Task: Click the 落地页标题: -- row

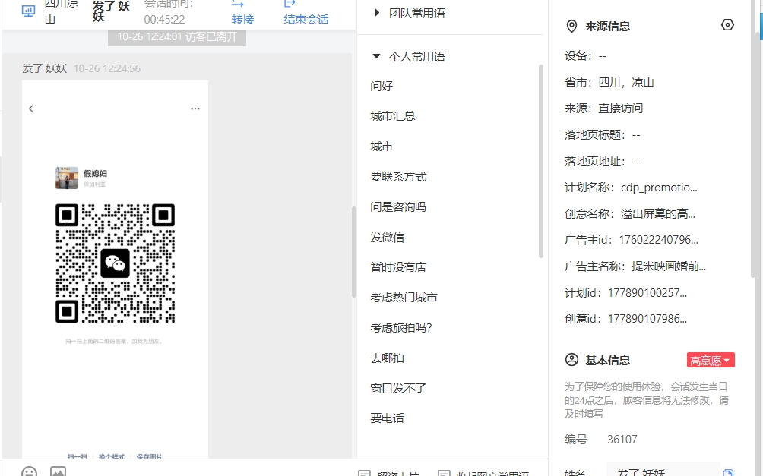Action: [x=603, y=135]
